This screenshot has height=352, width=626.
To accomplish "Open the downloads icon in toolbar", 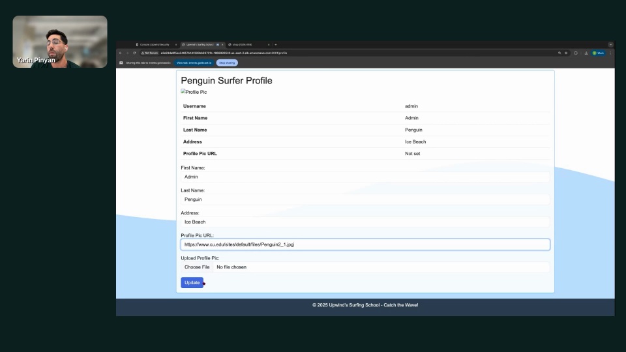I will (586, 53).
